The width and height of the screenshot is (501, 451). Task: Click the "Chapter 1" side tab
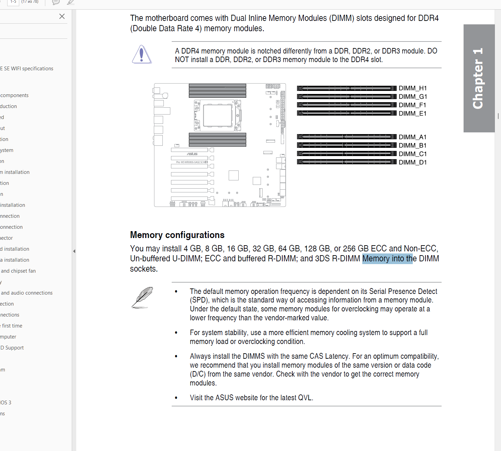pos(479,78)
